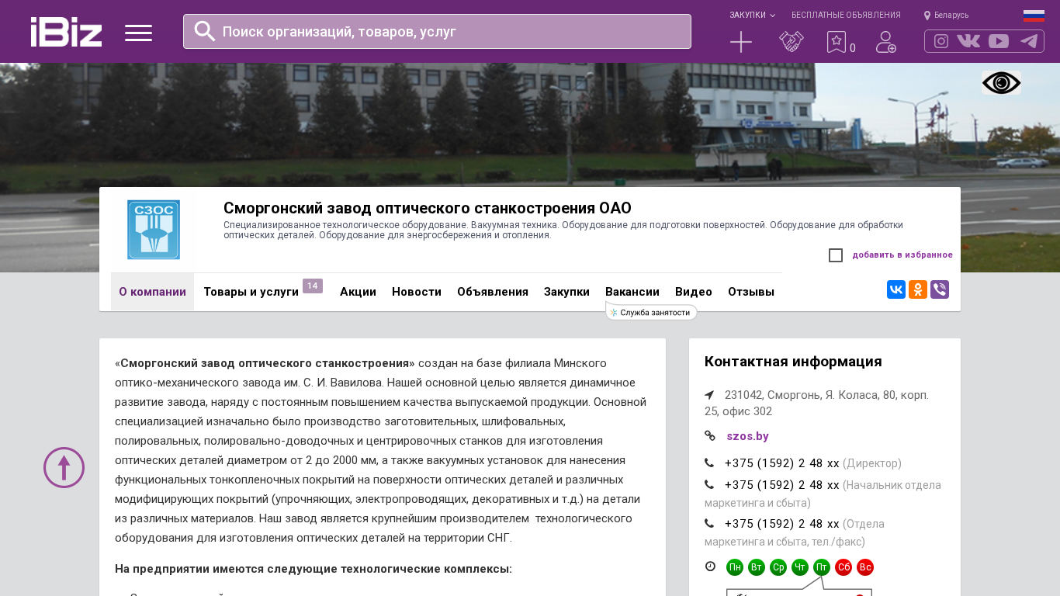
Task: Share via the orange Odnoklassniki button
Action: pos(918,289)
